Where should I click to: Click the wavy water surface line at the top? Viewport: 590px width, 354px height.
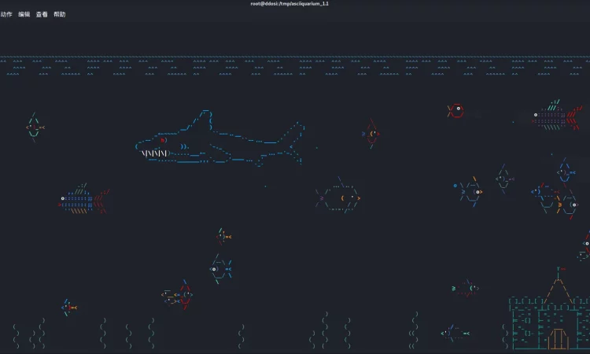coord(295,59)
